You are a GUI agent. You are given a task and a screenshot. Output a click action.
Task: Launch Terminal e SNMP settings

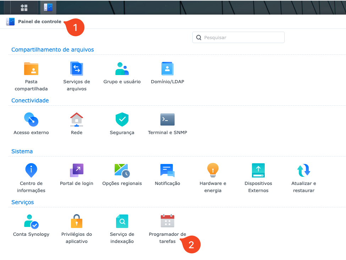pos(167,120)
